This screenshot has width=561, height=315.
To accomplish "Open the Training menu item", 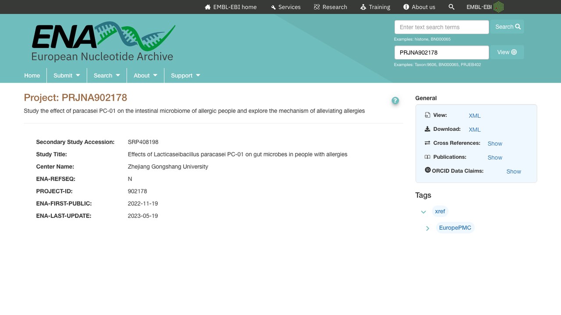I will pyautogui.click(x=375, y=7).
